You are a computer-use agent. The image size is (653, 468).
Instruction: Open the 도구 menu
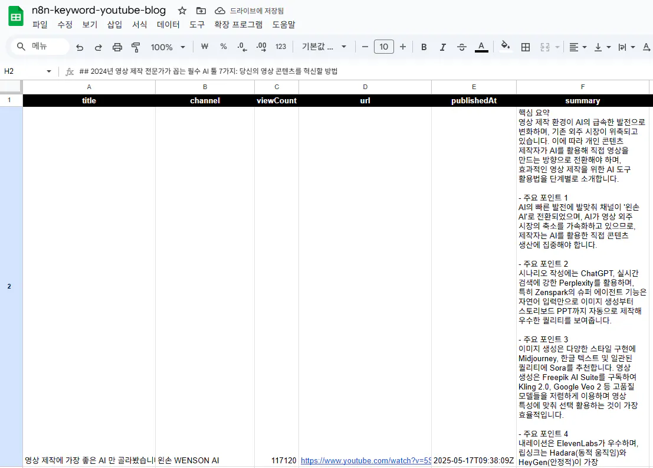click(x=197, y=25)
